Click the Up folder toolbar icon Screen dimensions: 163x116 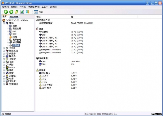[17, 12]
